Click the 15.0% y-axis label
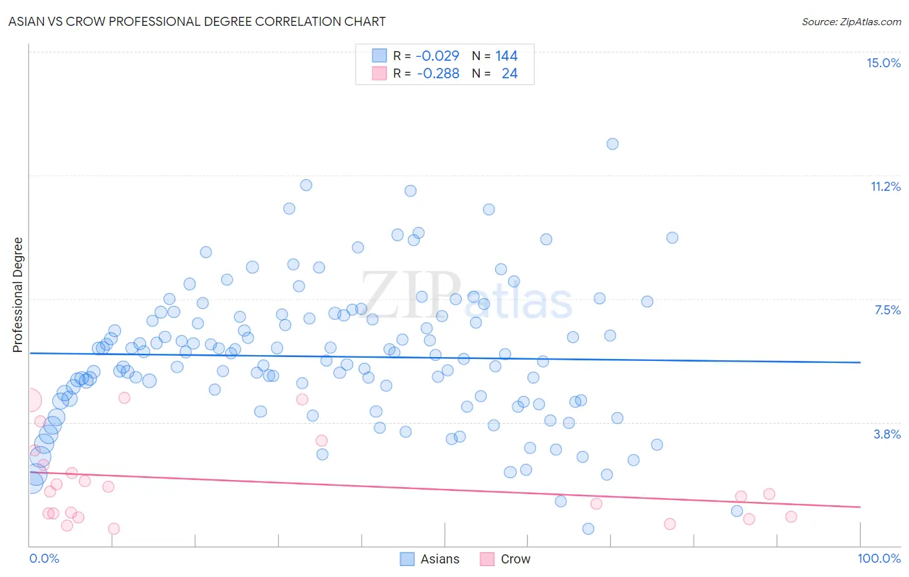This screenshot has width=909, height=577. 883,63
